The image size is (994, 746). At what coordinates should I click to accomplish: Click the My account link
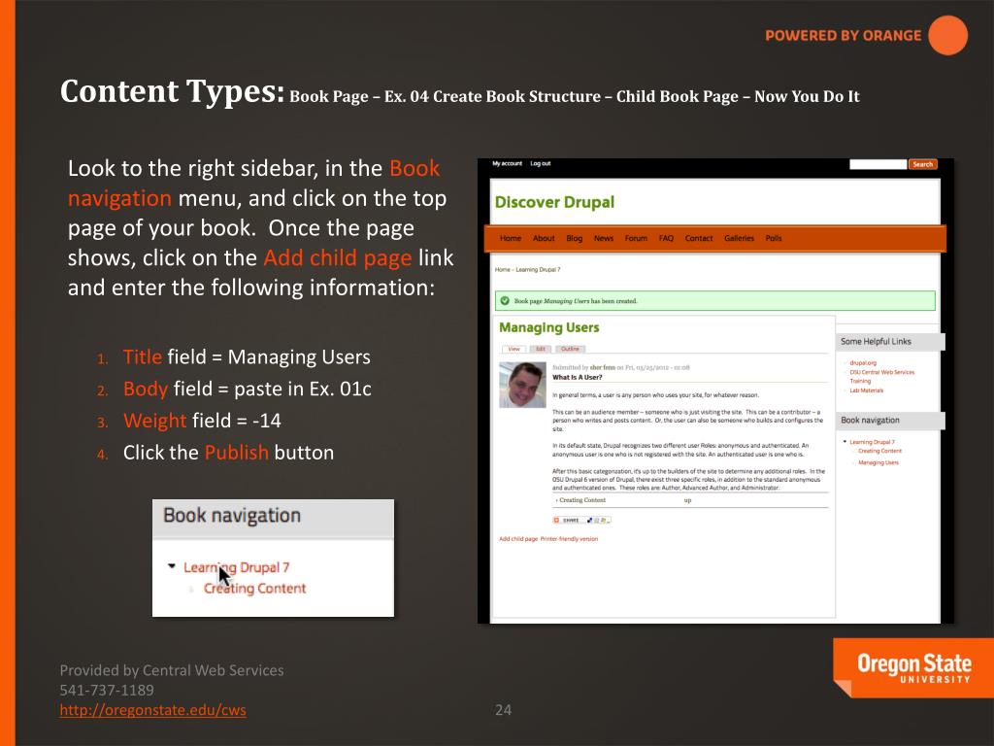point(507,163)
